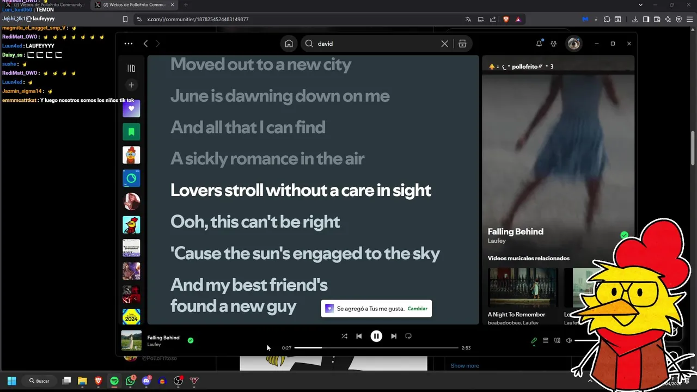Open Windows Start menu
This screenshot has height=392, width=697.
tap(11, 381)
